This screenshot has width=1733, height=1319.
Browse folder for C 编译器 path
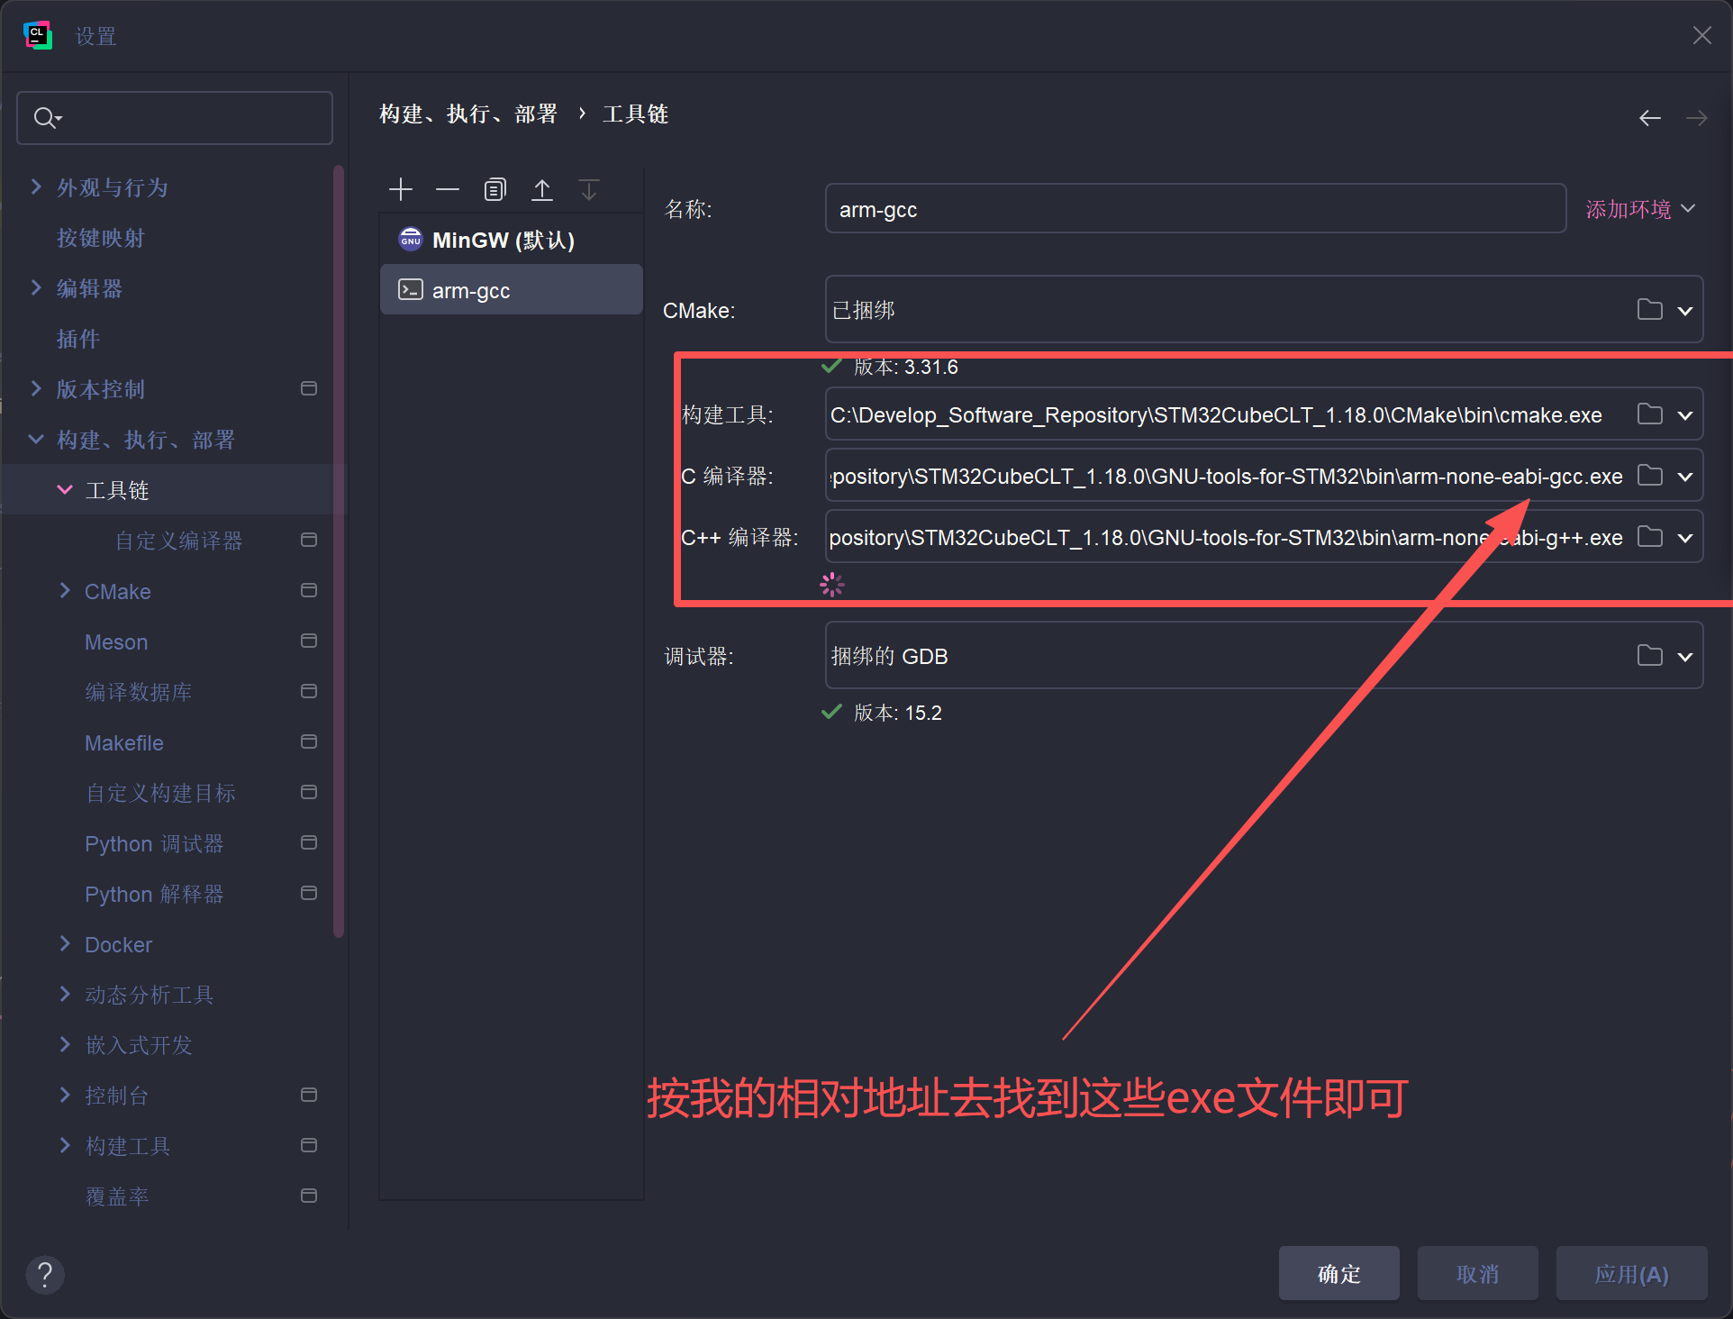pyautogui.click(x=1650, y=476)
